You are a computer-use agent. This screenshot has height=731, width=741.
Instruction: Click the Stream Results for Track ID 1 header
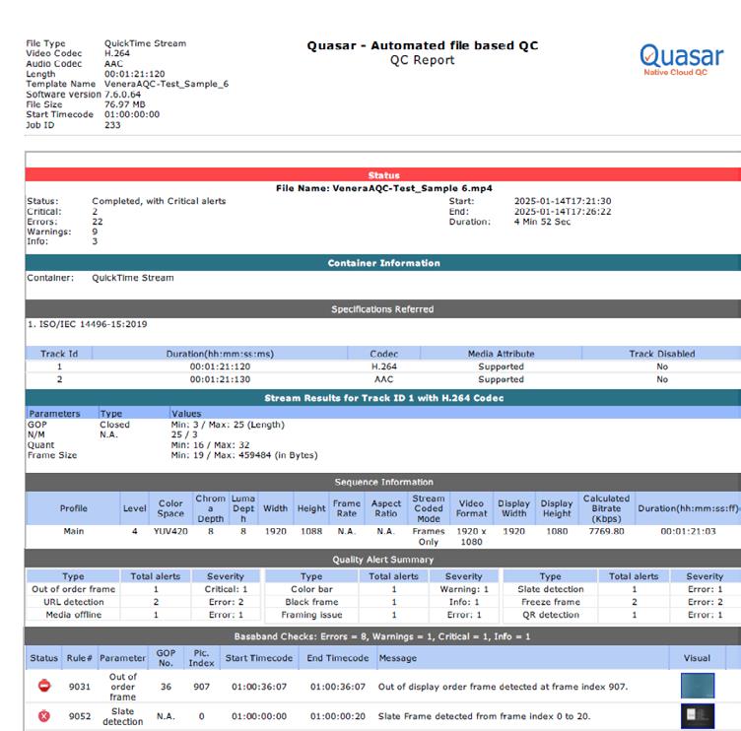point(382,398)
